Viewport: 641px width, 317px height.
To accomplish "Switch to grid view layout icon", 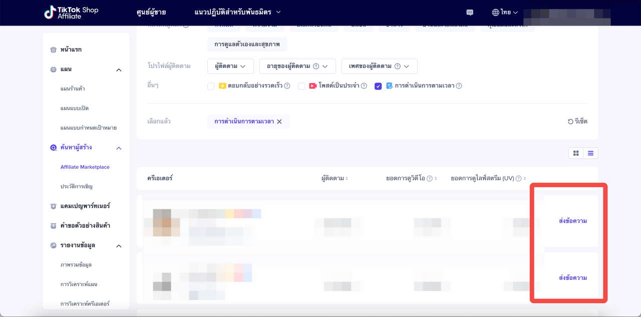I will coord(576,153).
